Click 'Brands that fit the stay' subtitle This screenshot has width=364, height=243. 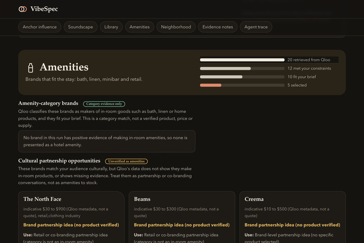(84, 79)
